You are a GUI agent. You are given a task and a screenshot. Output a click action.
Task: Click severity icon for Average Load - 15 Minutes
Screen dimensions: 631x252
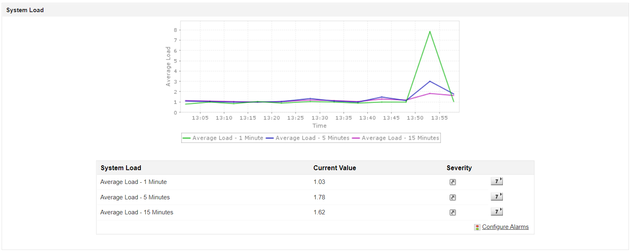click(453, 212)
